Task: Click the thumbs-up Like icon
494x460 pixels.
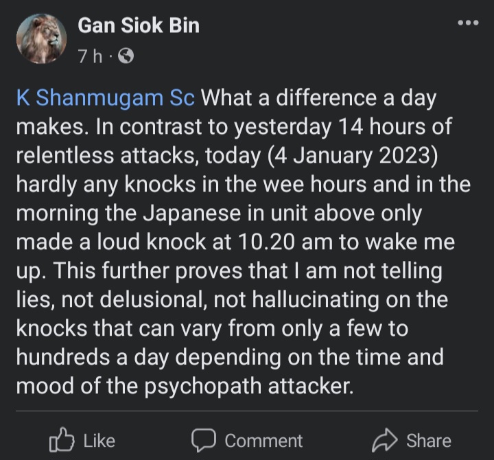Action: 61,440
